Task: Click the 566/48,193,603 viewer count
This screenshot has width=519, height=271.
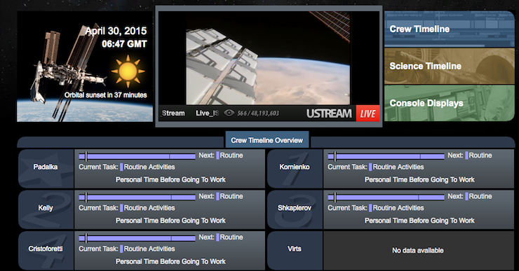Action: tap(258, 113)
